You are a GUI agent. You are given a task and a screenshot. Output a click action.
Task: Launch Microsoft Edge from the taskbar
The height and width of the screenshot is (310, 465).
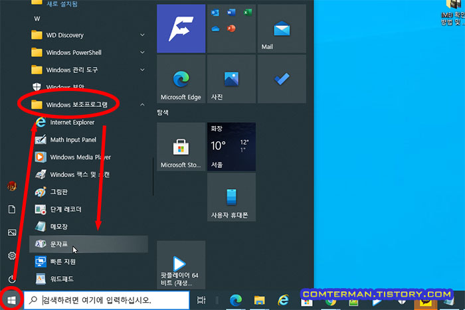pyautogui.click(x=236, y=300)
